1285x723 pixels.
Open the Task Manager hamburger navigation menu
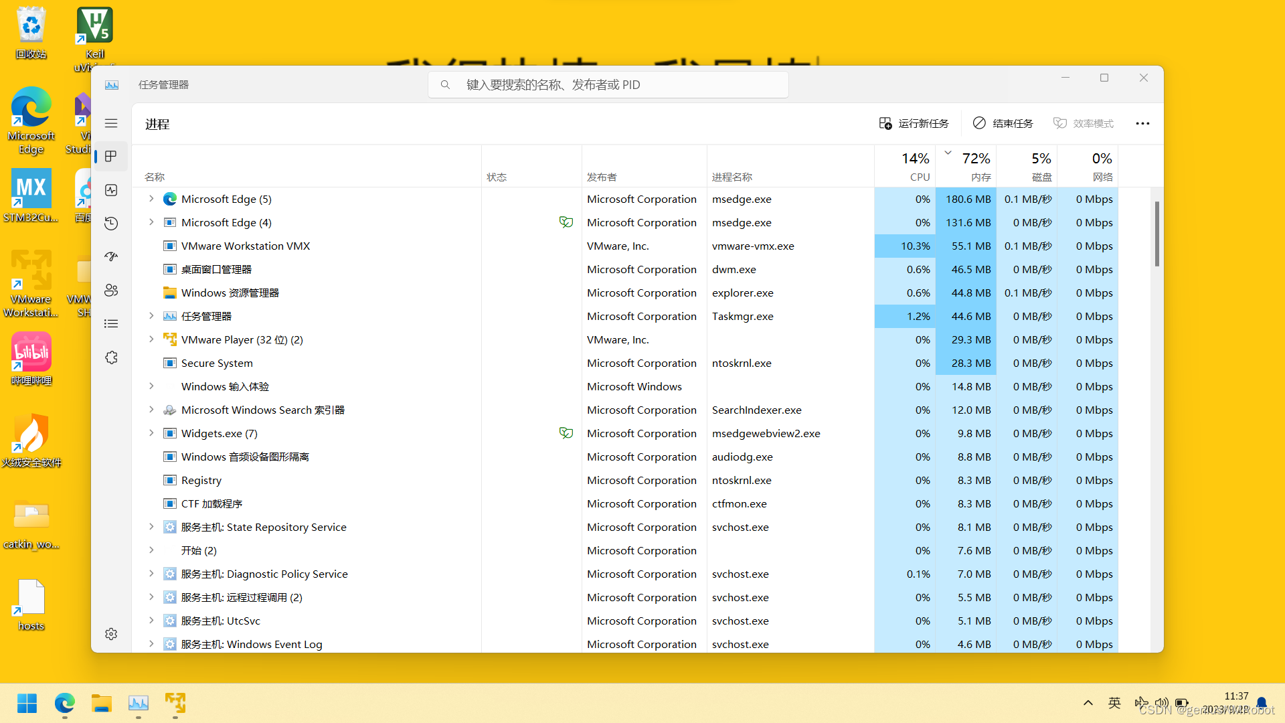point(111,123)
